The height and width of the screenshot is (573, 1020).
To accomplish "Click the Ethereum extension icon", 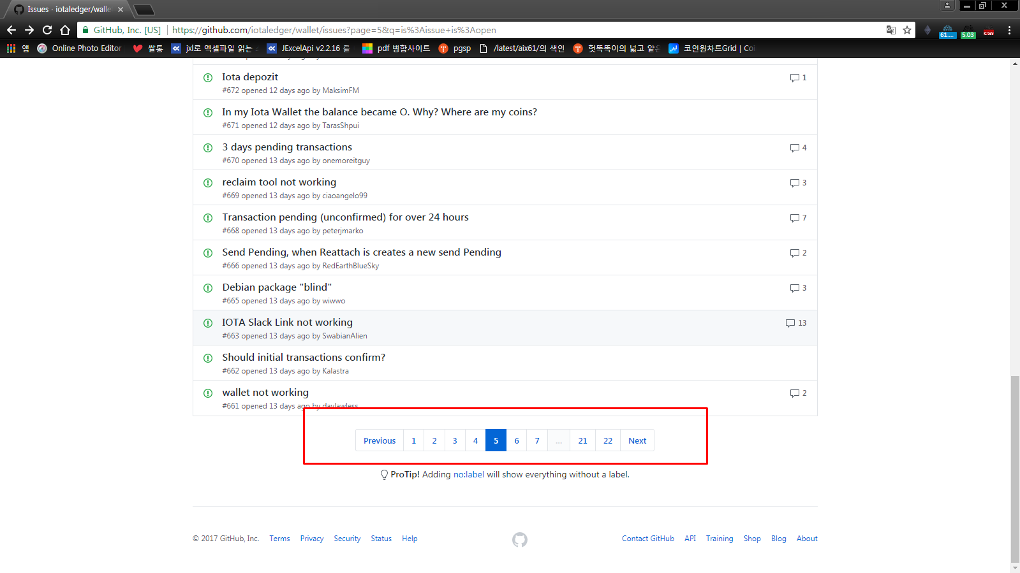I will [x=928, y=30].
